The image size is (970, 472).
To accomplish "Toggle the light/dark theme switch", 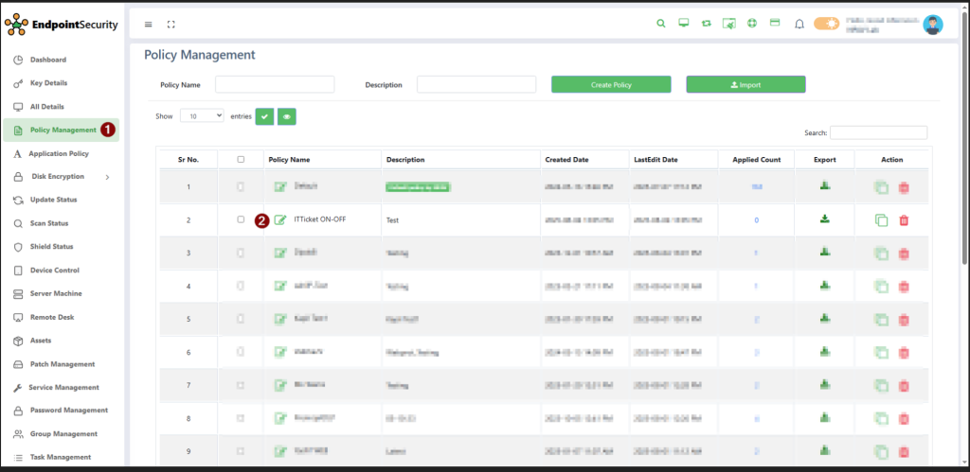I will 826,24.
